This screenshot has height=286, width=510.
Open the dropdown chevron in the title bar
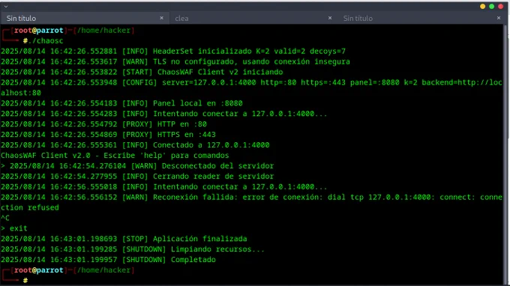pos(6,6)
